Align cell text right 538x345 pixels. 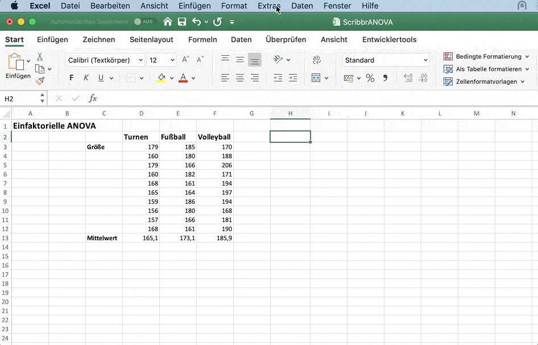255,78
